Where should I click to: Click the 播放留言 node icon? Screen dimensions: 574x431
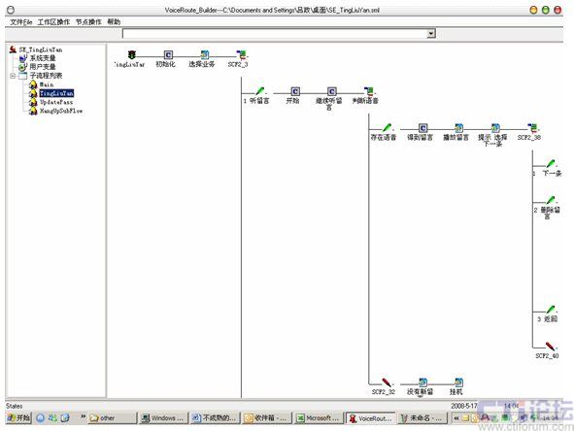tap(458, 128)
